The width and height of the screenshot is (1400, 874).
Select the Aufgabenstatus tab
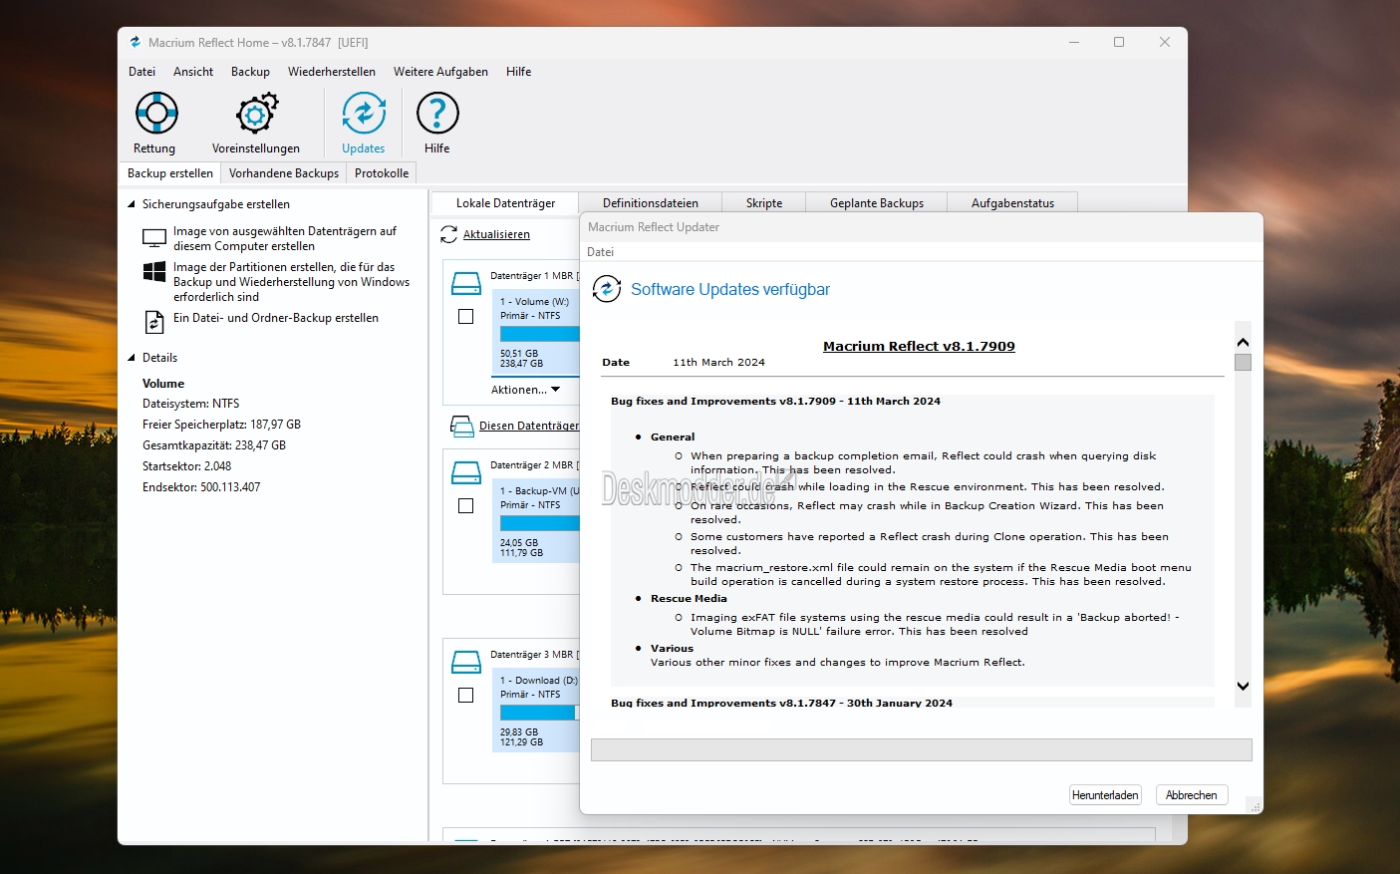(x=1012, y=203)
